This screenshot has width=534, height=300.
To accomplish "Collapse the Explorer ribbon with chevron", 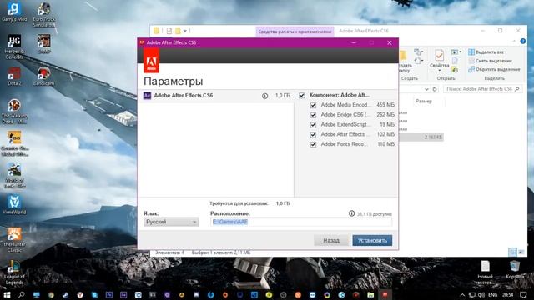I will (514, 42).
